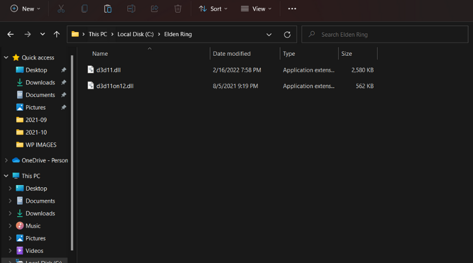Select the d3d11on12.dll file name
The width and height of the screenshot is (473, 263).
115,86
